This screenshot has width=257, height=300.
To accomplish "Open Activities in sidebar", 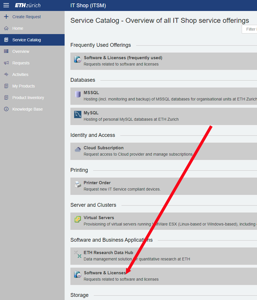I will pos(32,74).
